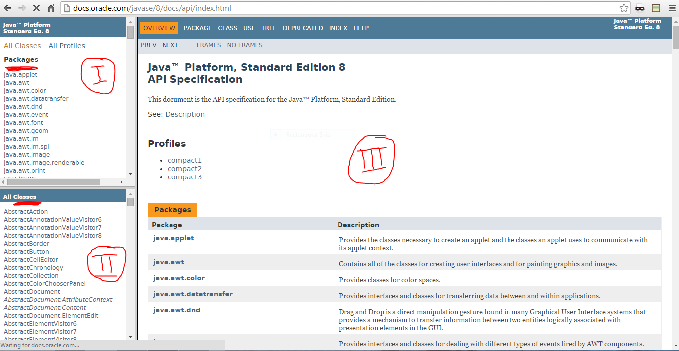The image size is (679, 351).
Task: Open the browser home page icon
Action: 51,8
